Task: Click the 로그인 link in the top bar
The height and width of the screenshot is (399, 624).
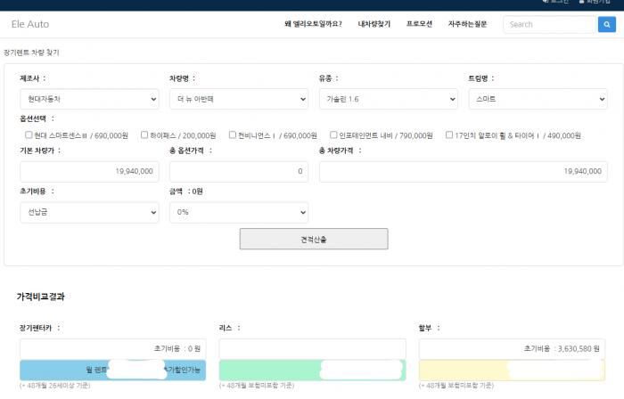Action: [x=556, y=2]
